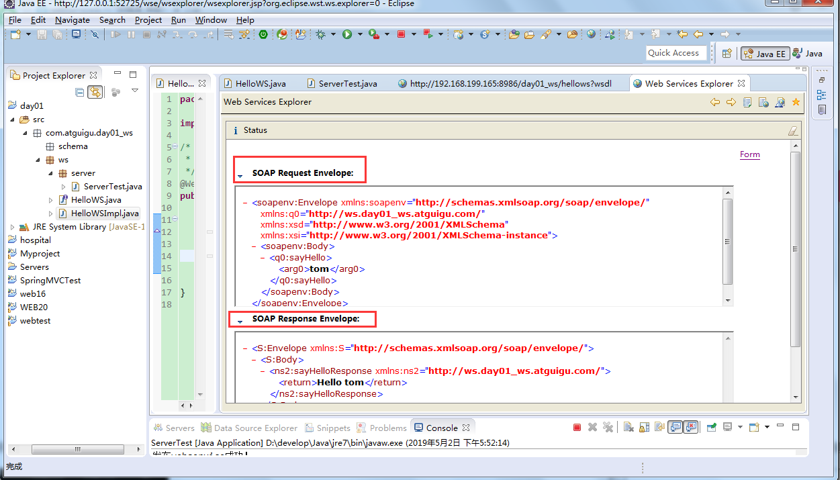
Task: Close the Web Services Explorer tab
Action: pos(741,83)
